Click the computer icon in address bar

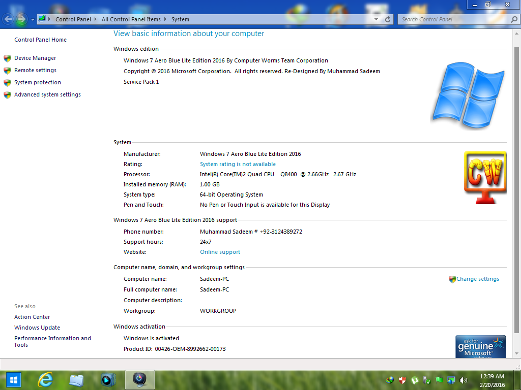click(x=42, y=19)
